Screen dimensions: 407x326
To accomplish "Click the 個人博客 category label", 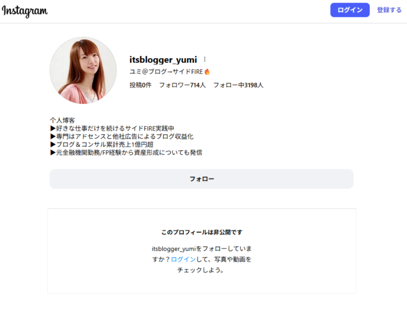I will (62, 120).
